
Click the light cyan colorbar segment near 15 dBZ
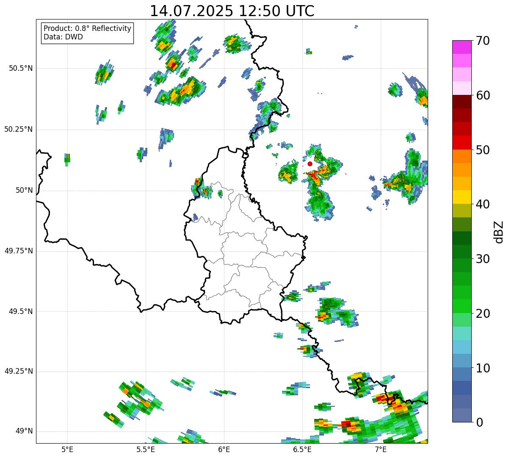click(x=462, y=333)
